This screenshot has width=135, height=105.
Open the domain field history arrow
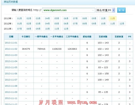pyautogui.click(x=93, y=10)
